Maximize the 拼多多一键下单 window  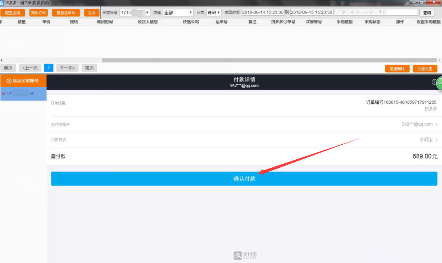click(422, 3)
